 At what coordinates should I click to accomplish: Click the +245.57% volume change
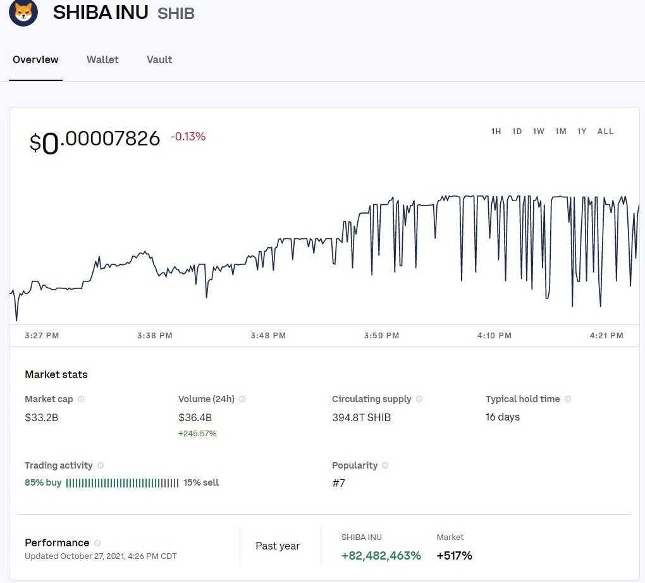[197, 434]
